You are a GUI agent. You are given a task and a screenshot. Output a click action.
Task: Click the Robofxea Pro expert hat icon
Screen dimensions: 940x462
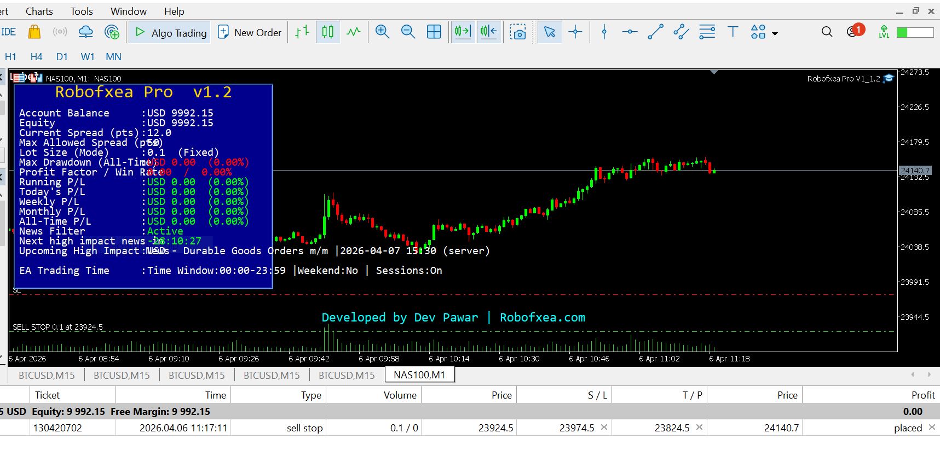889,79
